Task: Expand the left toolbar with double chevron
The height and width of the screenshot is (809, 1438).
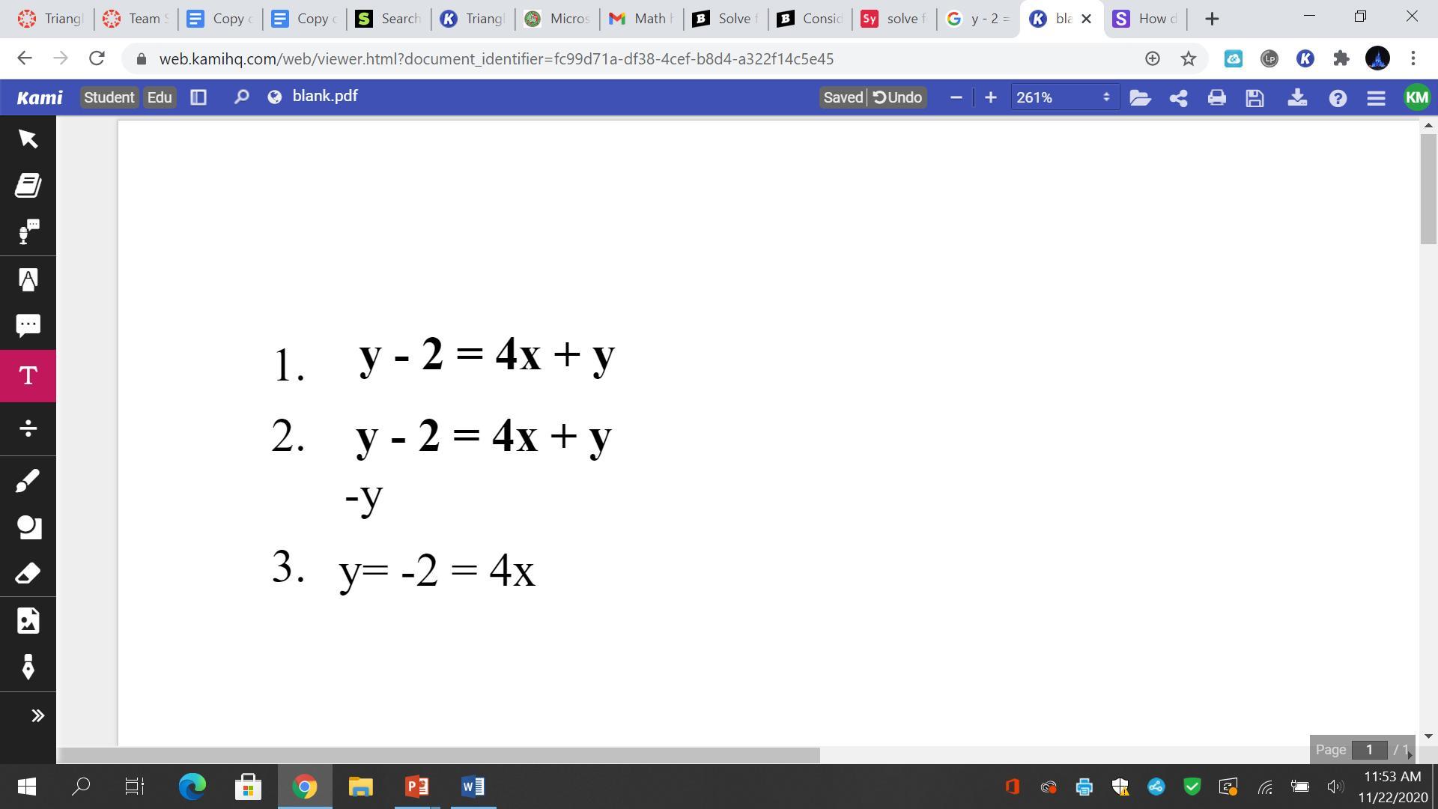Action: 37,716
